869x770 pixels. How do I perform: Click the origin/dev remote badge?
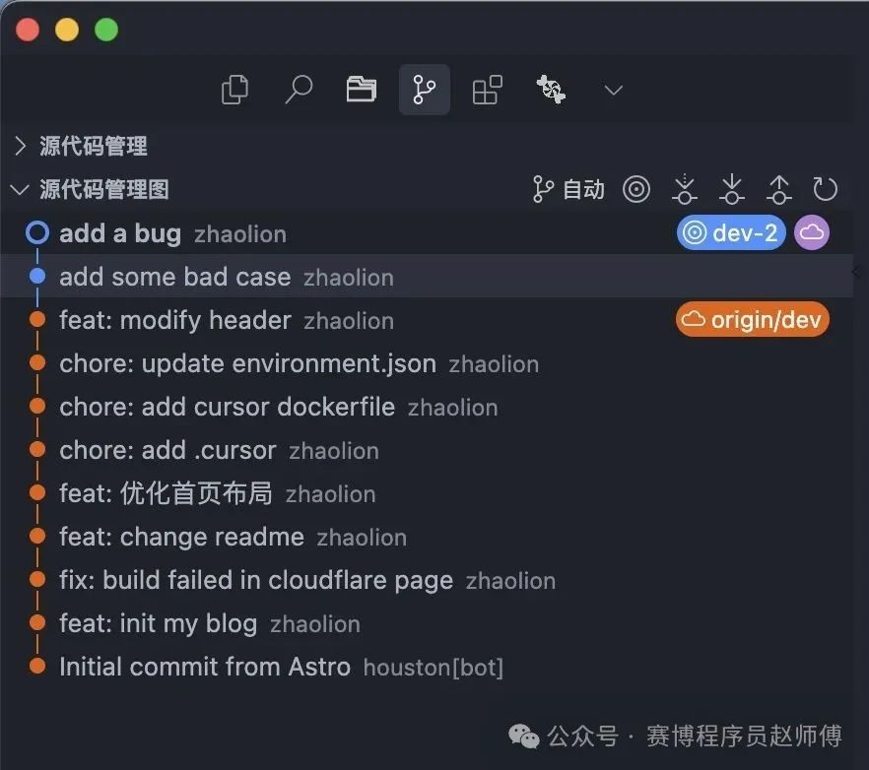752,319
